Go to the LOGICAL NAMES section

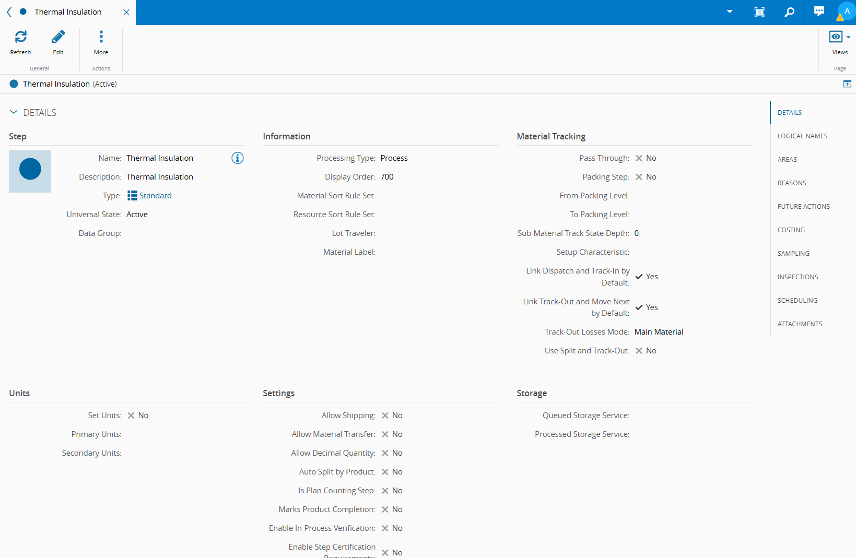pos(802,136)
